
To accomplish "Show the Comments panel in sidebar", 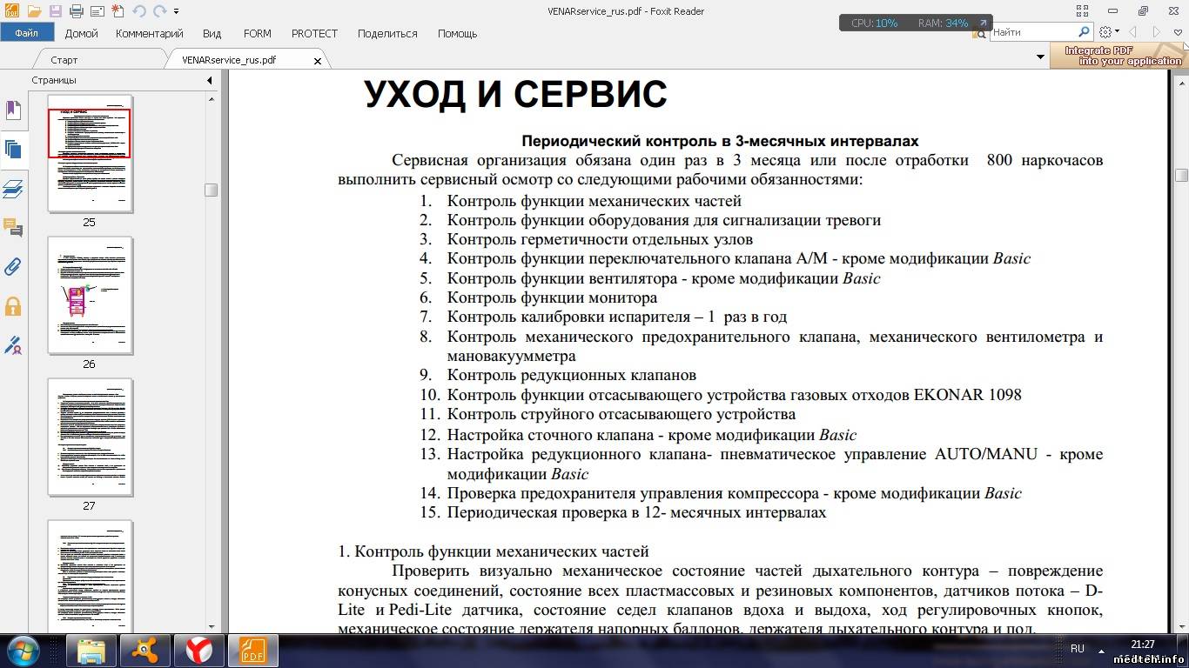I will [x=13, y=228].
